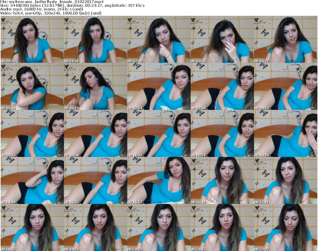The image size is (318, 251).
Task: Click the thumbnail stamped 00:13:15
Action: pyautogui.click(x=286, y=134)
